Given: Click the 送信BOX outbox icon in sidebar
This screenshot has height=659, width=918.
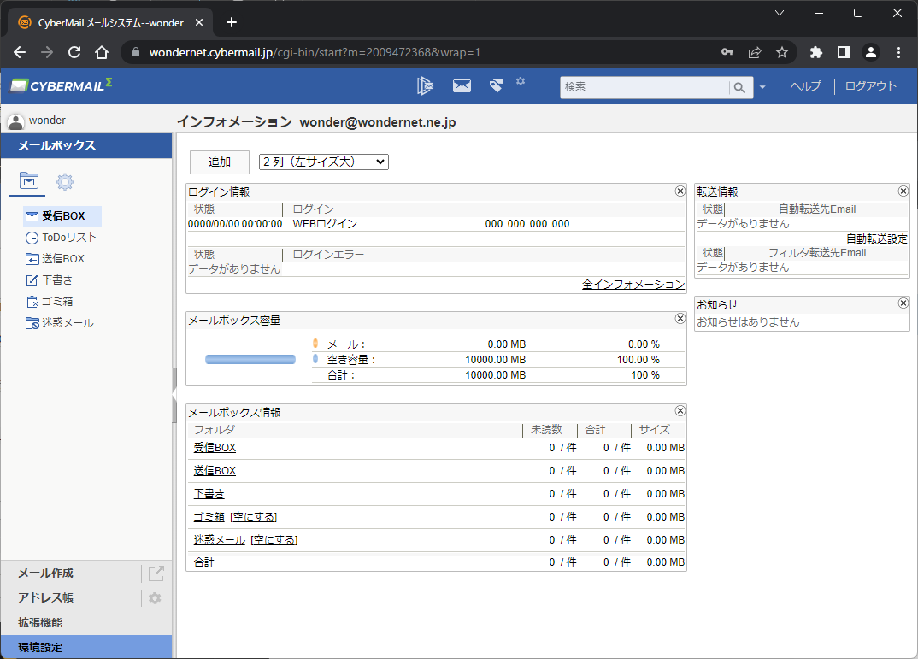Looking at the screenshot, I should coord(32,259).
